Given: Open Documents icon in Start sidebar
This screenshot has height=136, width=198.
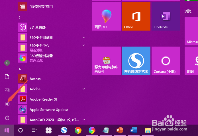Looking at the screenshot, I should 7,77.
